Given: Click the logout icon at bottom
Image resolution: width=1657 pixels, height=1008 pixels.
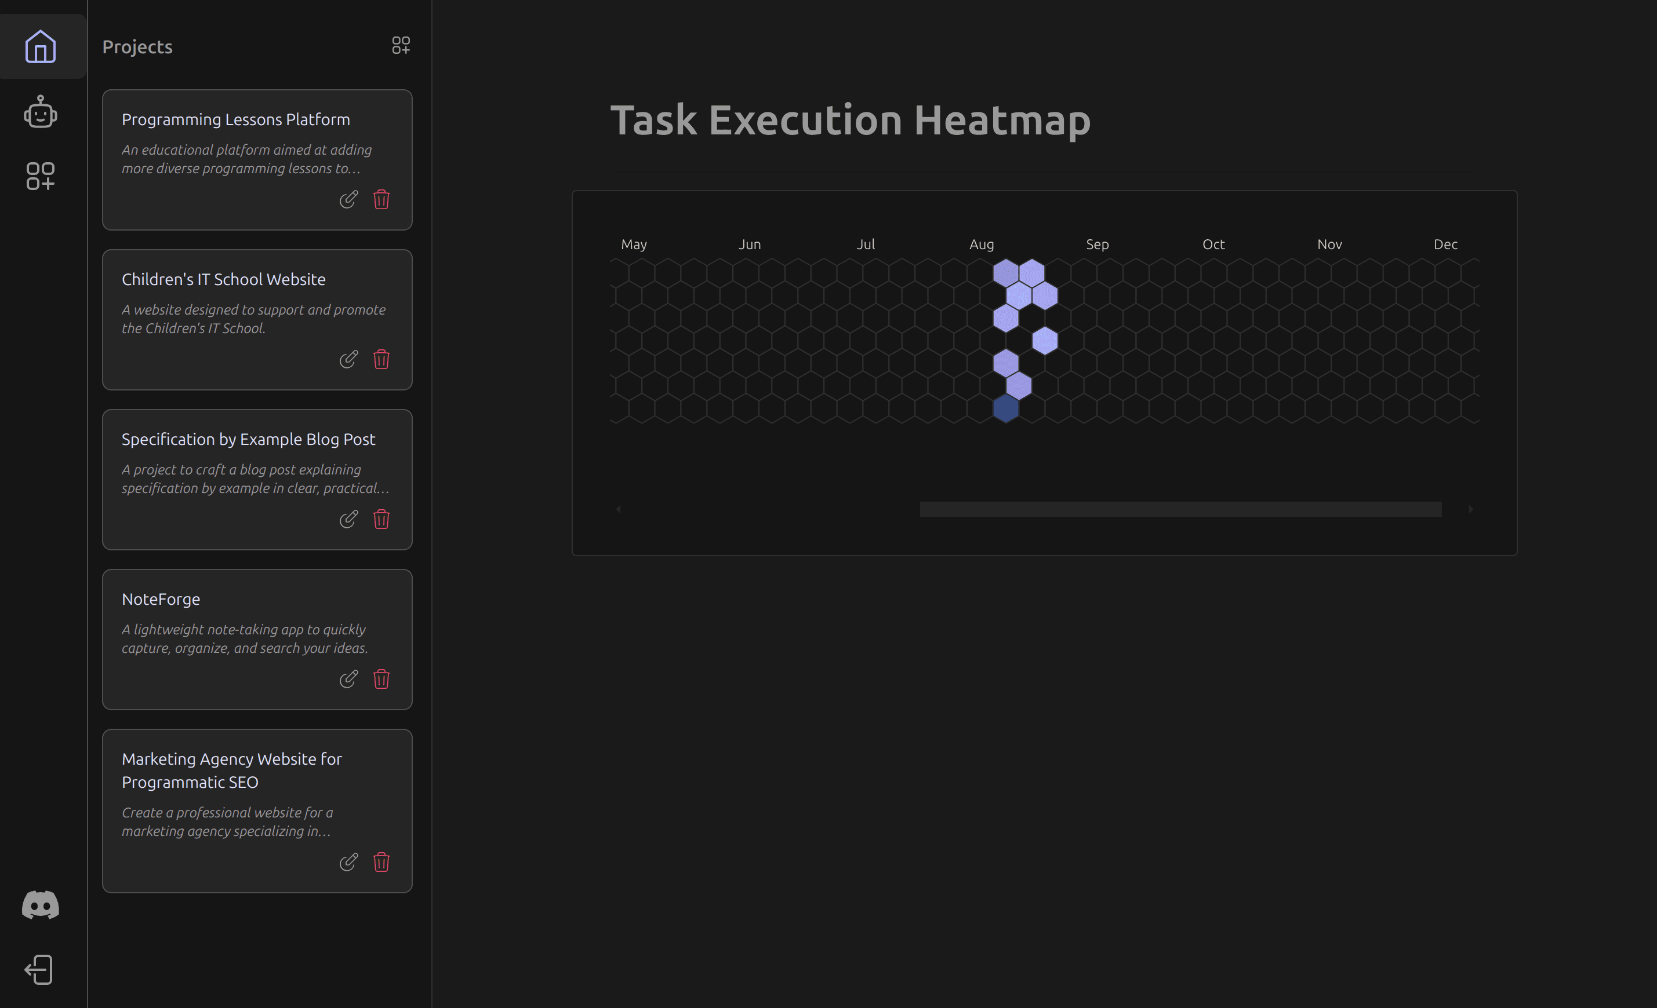Looking at the screenshot, I should click(x=39, y=970).
